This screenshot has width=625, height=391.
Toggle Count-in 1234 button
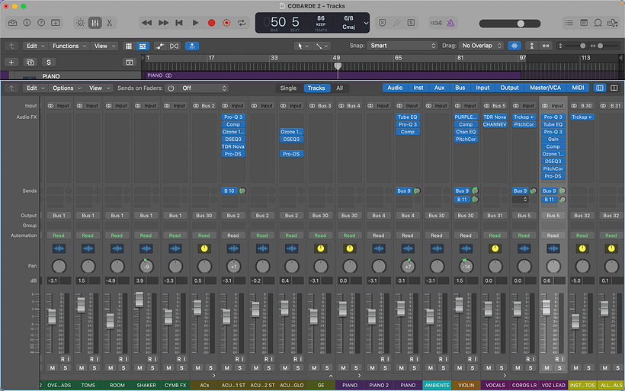coord(436,23)
